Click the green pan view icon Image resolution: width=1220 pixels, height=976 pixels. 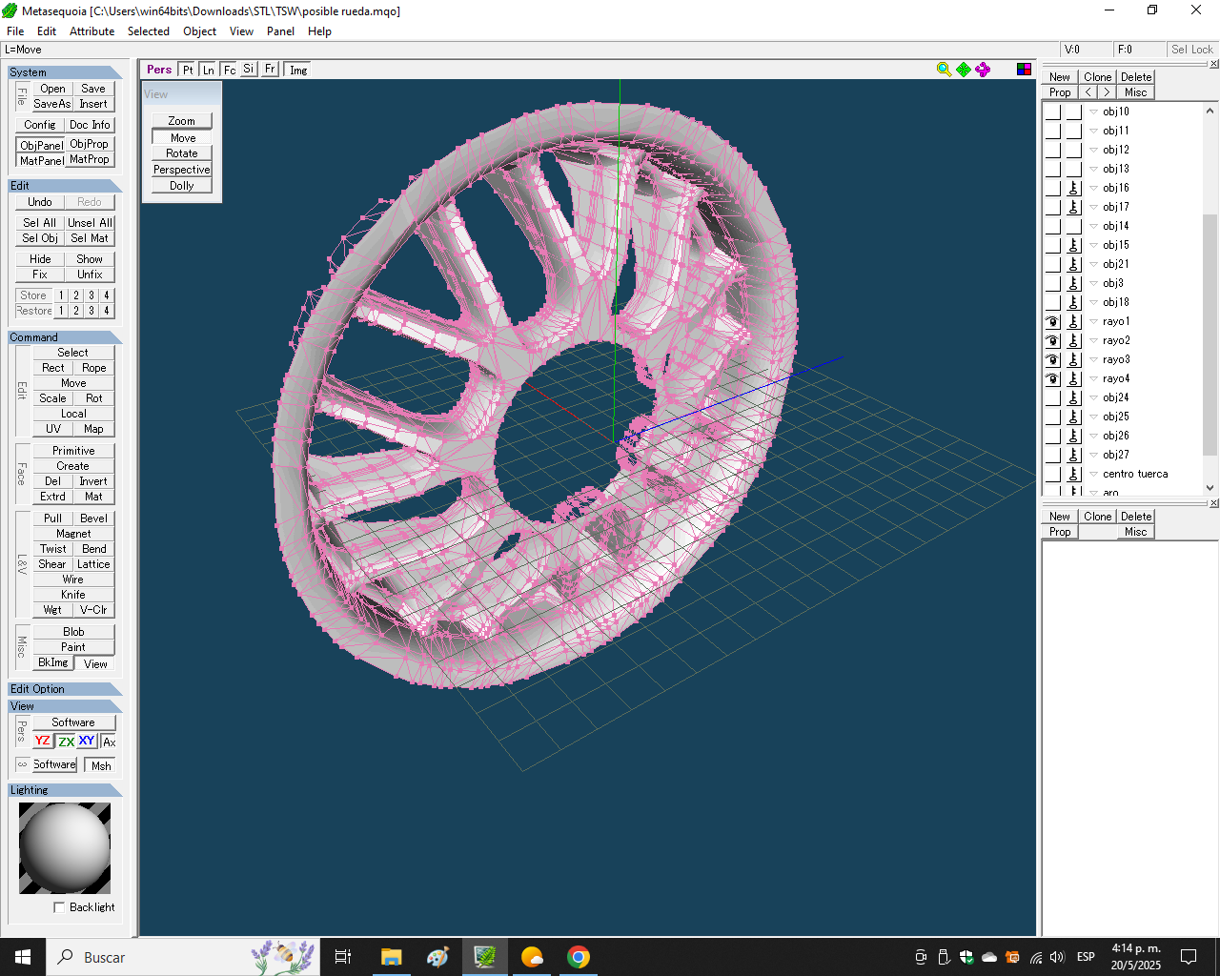964,70
